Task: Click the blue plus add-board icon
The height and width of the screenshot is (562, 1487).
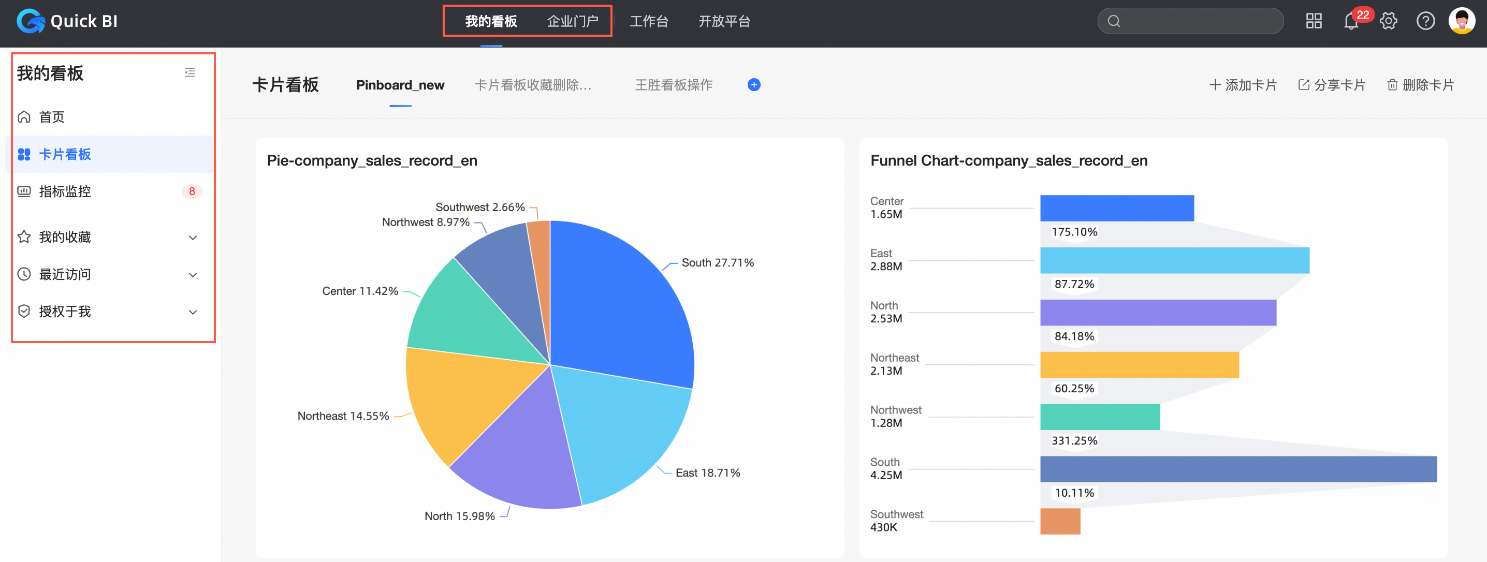Action: coord(753,85)
